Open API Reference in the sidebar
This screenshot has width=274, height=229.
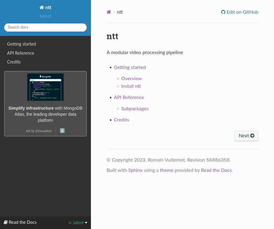[21, 53]
